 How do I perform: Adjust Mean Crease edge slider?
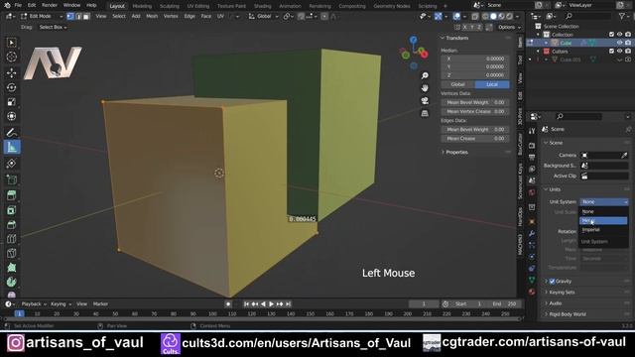[x=475, y=139]
